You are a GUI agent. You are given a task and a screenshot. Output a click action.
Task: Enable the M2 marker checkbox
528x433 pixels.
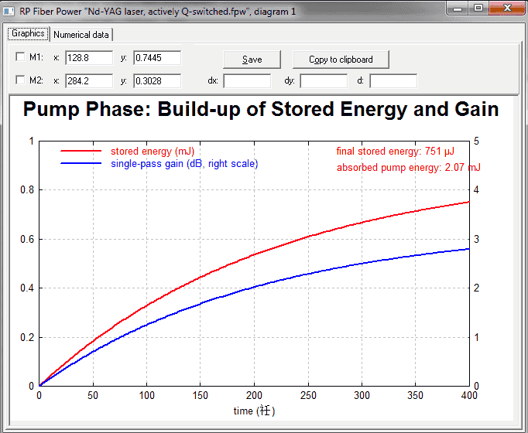[20, 80]
